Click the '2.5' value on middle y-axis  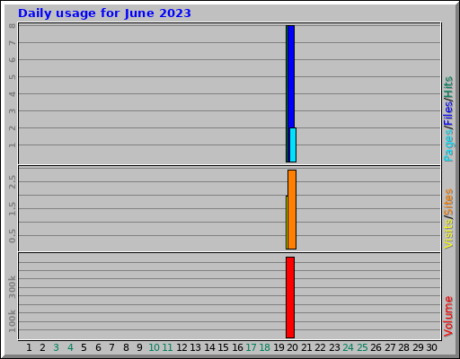click(x=12, y=182)
